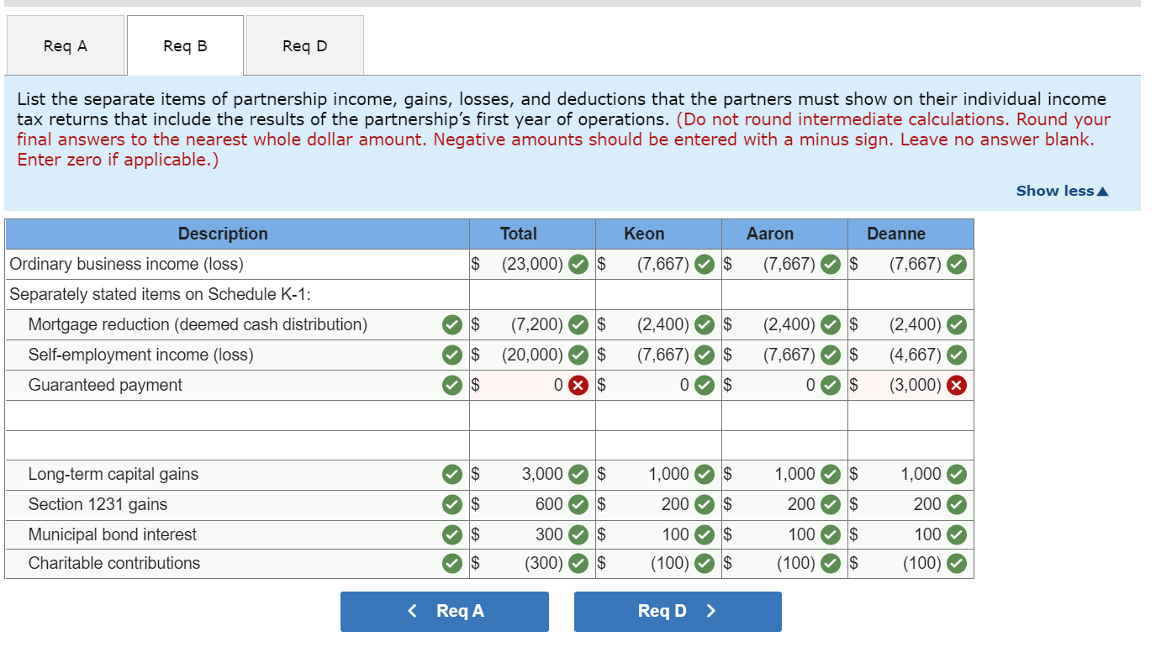Switch to the Req A tab

click(66, 45)
